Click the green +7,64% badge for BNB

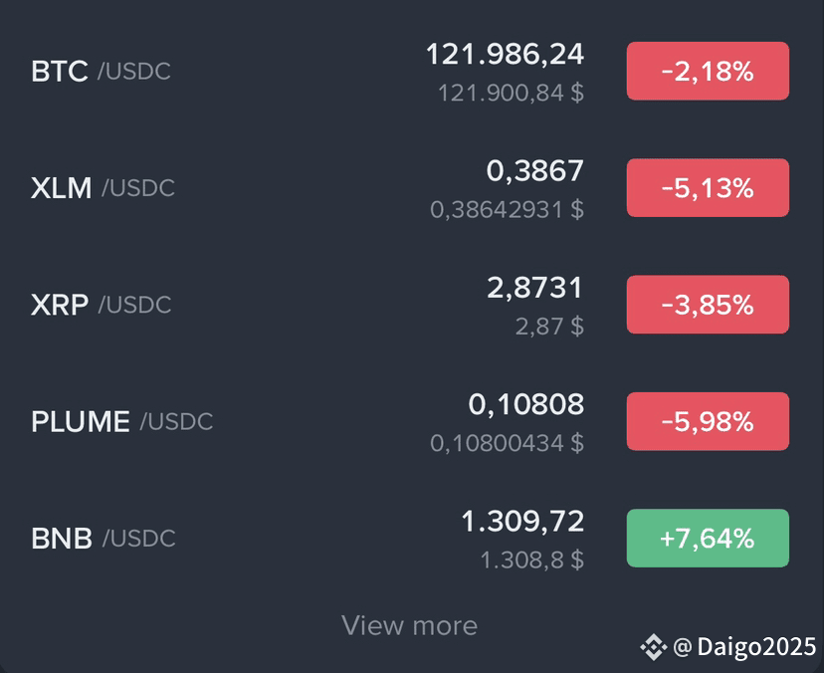708,538
